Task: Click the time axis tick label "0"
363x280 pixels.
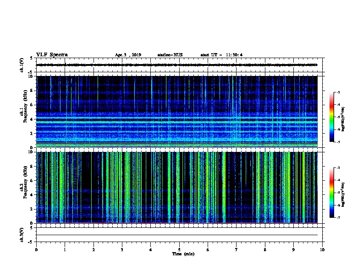Action: pos(36,250)
